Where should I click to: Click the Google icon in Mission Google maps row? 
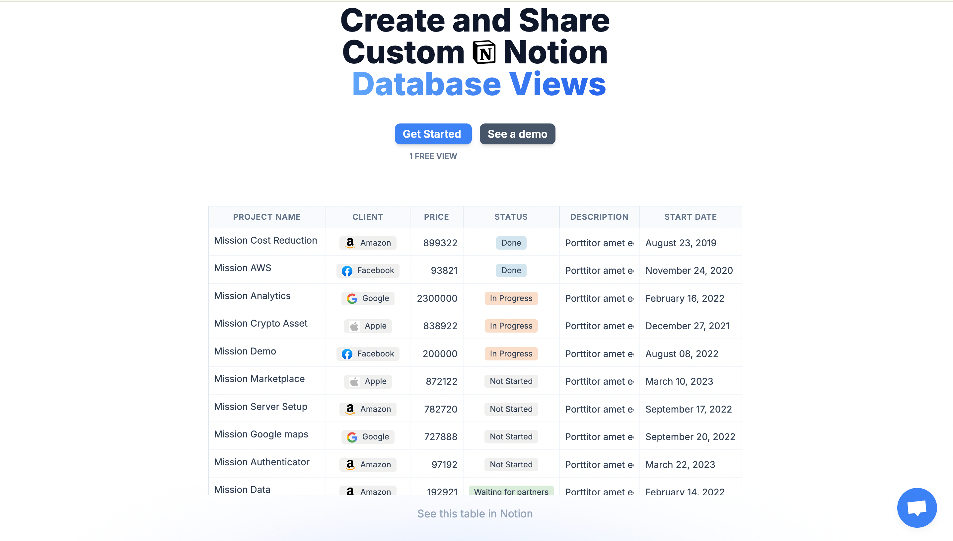352,437
